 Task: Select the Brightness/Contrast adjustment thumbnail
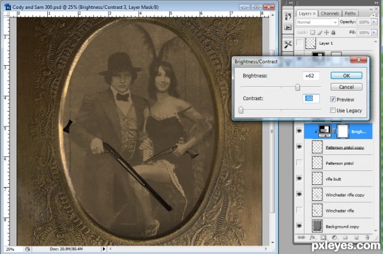[325, 131]
